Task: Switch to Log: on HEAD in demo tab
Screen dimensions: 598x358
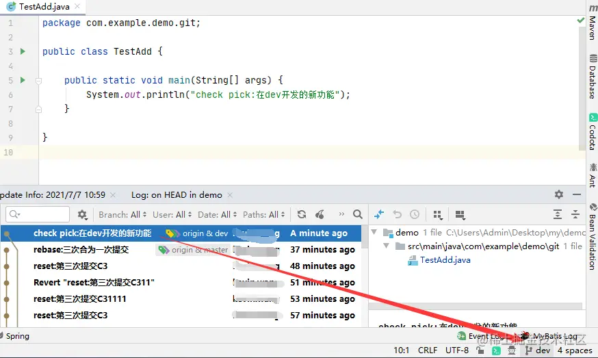Action: [x=177, y=194]
